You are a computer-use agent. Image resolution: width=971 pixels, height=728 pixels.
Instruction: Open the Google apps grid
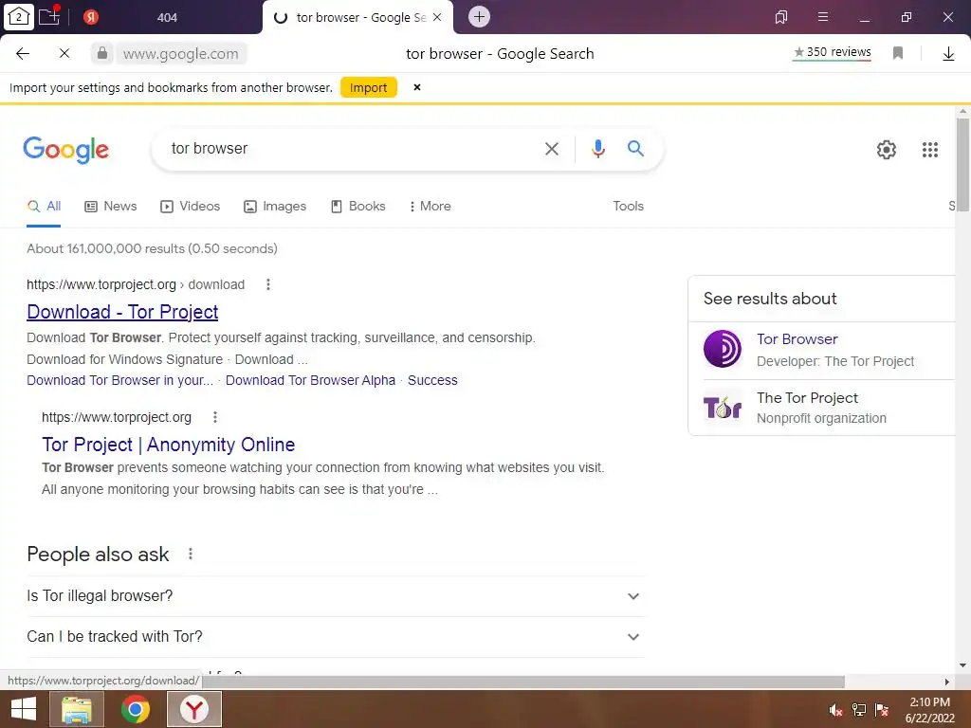click(x=930, y=149)
